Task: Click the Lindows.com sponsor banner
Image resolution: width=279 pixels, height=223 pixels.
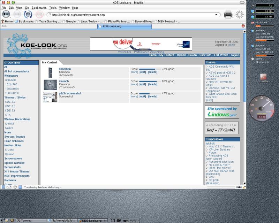Action: pyautogui.click(x=222, y=112)
